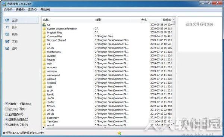
Task: Click the star icon in status bar
Action: [119, 133]
